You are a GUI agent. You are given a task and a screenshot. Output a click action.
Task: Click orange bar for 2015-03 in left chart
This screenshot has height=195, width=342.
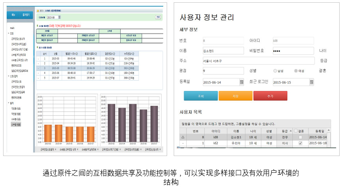tap(48, 133)
